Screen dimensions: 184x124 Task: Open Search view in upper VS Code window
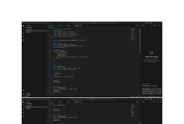pyautogui.click(x=23, y=29)
